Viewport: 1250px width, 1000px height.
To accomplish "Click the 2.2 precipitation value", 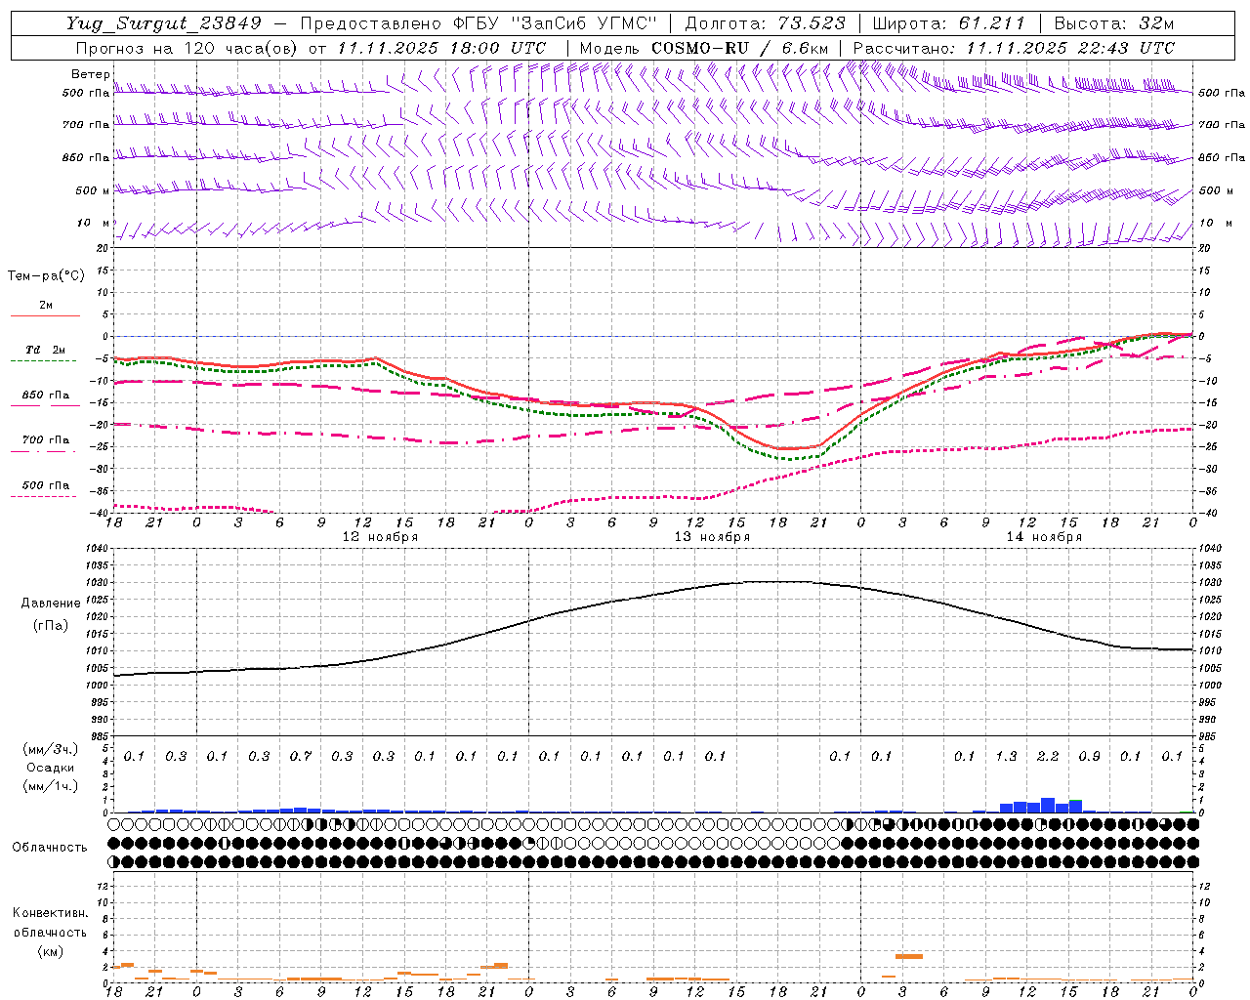I will point(1047,756).
